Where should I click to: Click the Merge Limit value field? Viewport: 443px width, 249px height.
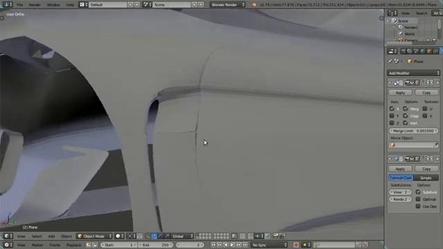click(x=413, y=131)
